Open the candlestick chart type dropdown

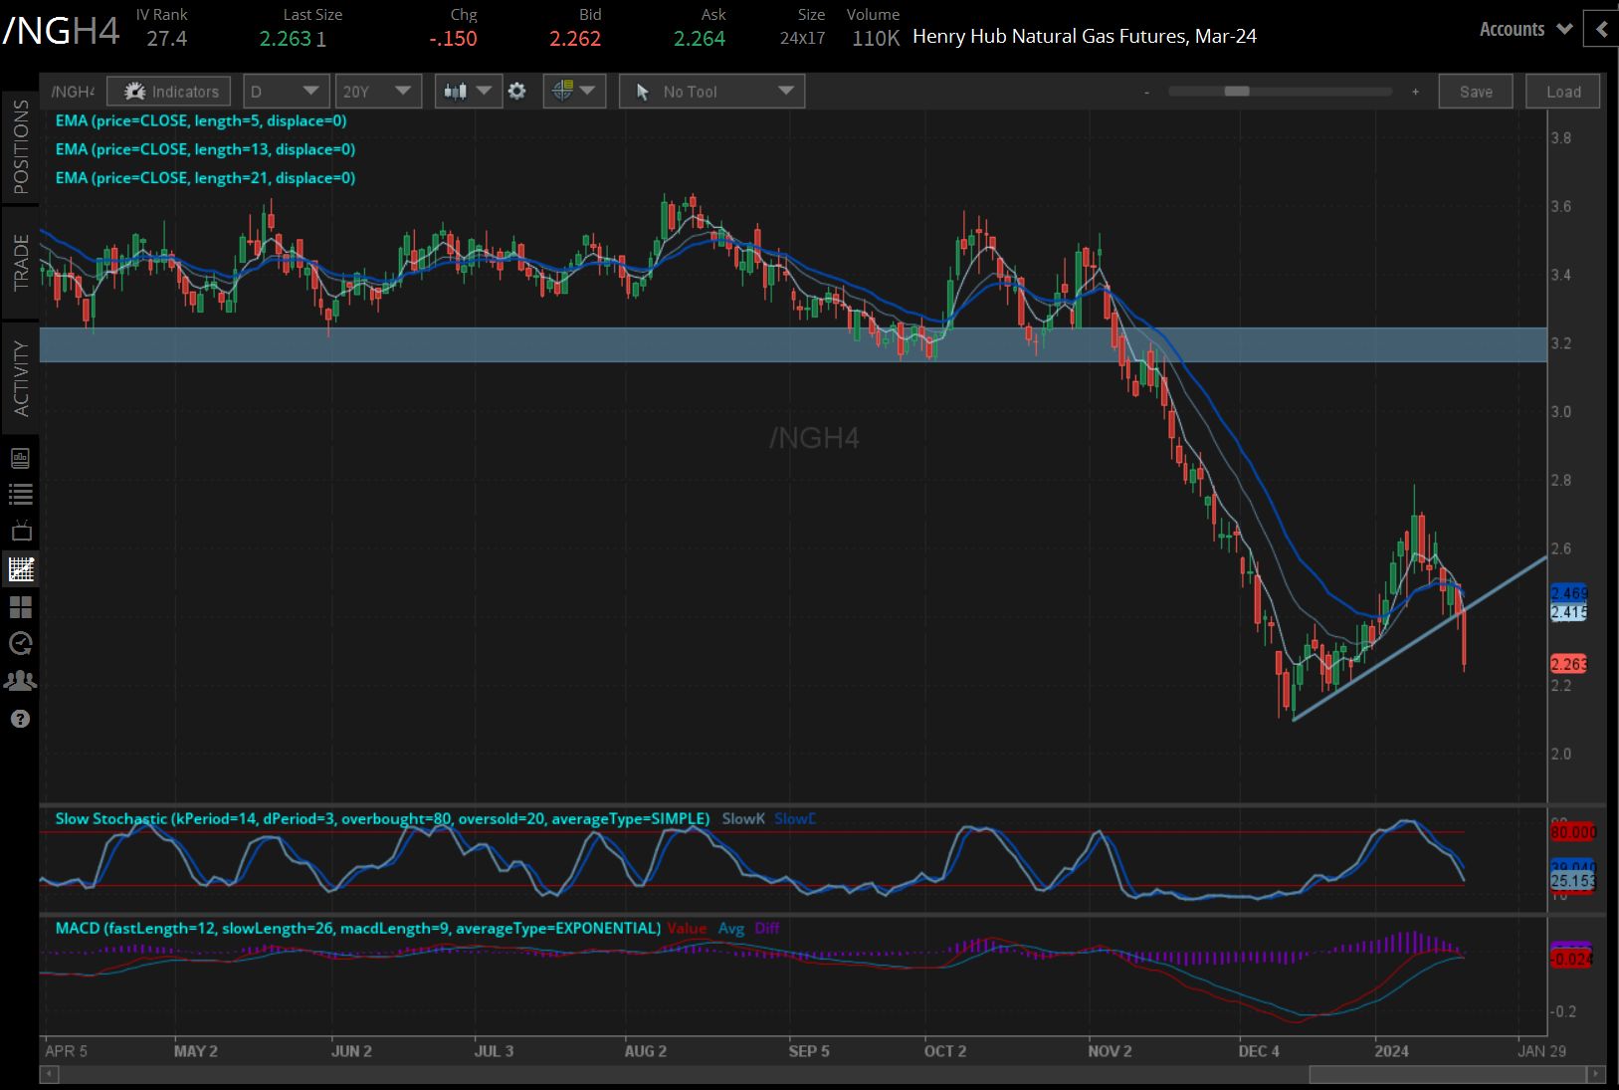(x=468, y=92)
